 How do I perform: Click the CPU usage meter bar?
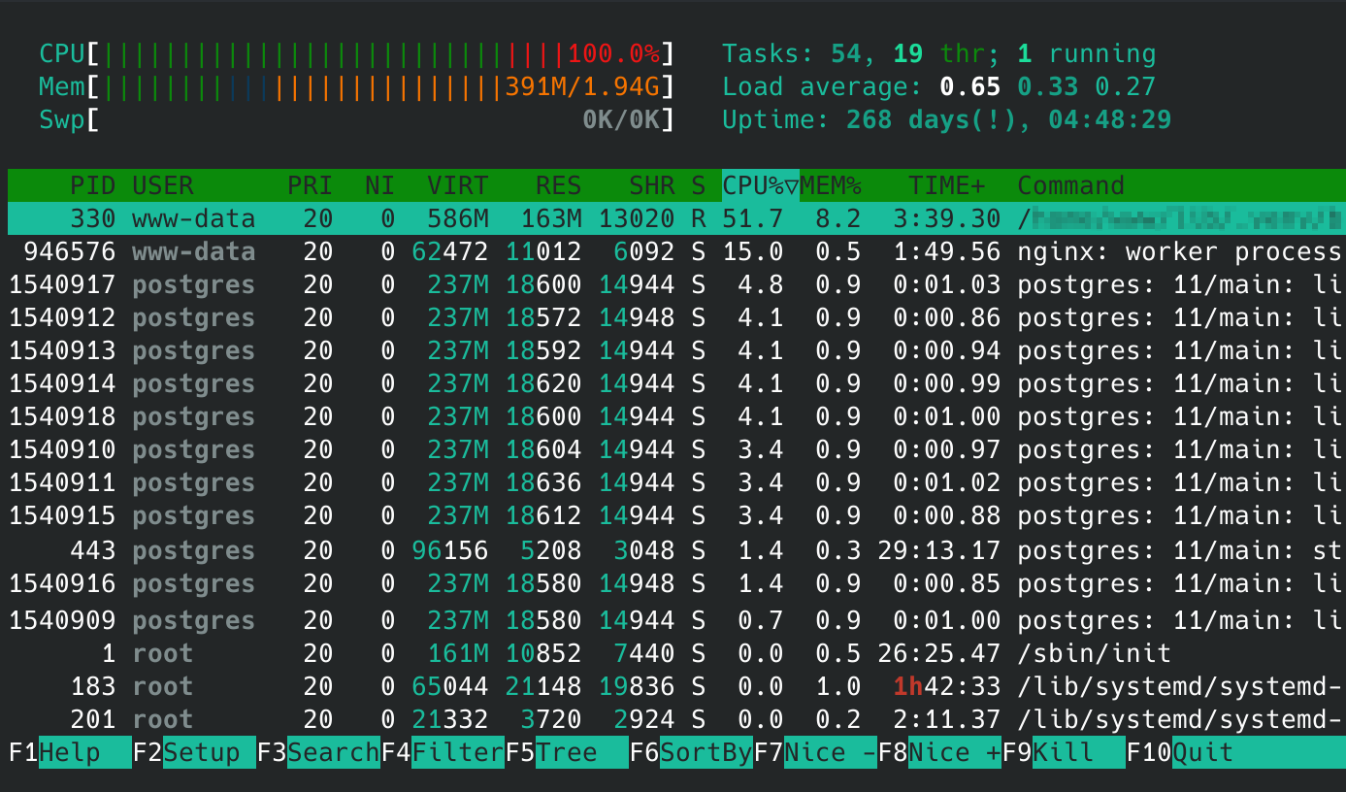378,53
